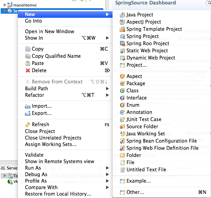211x198 pixels.
Task: Click the AspectJ Project icon
Action: (x=122, y=22)
